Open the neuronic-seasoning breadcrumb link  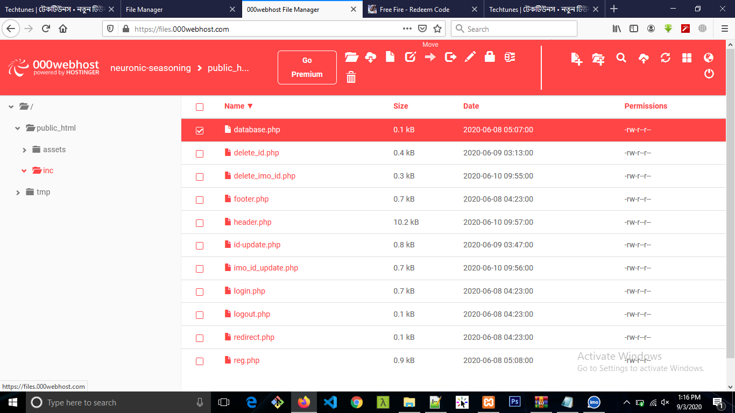click(x=151, y=68)
